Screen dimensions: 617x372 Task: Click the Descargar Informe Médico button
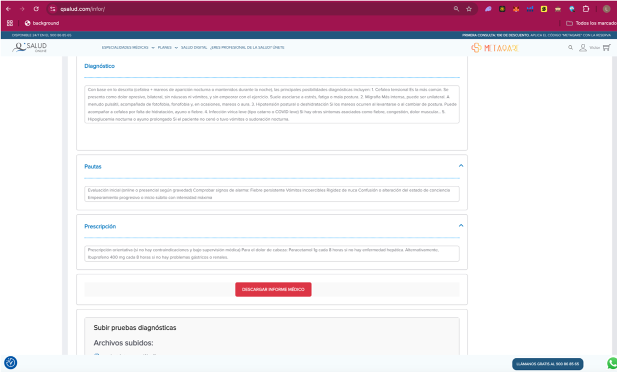coord(273,290)
